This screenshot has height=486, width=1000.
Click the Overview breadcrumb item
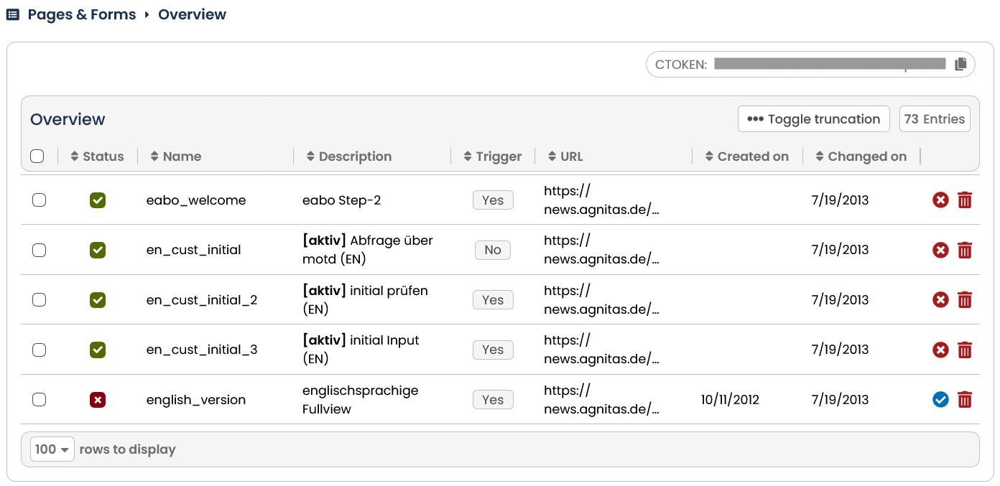click(192, 14)
